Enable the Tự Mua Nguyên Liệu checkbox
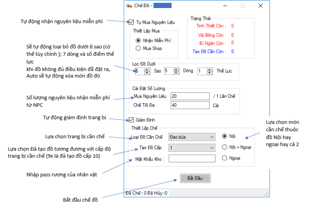This screenshot has width=315, height=210. tap(131, 22)
